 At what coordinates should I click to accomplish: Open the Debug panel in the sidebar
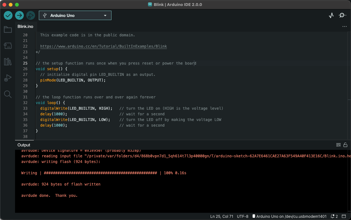click(x=8, y=78)
